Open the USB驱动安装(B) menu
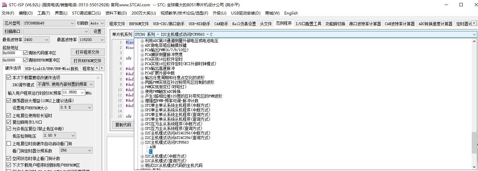The height and width of the screenshot is (171, 478). (x=246, y=13)
